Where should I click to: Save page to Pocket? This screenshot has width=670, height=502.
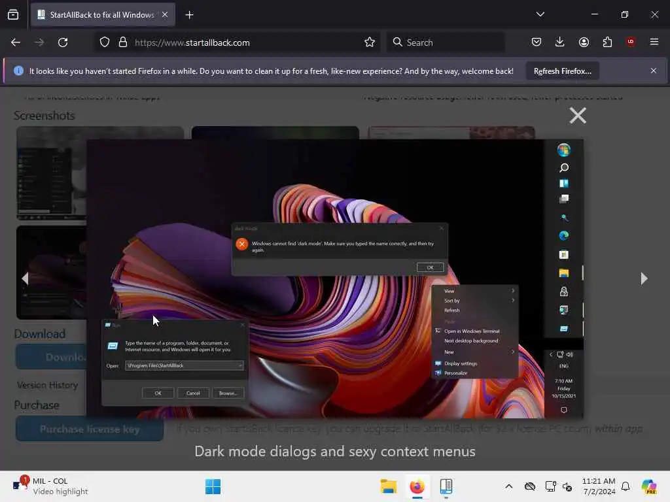tap(537, 42)
